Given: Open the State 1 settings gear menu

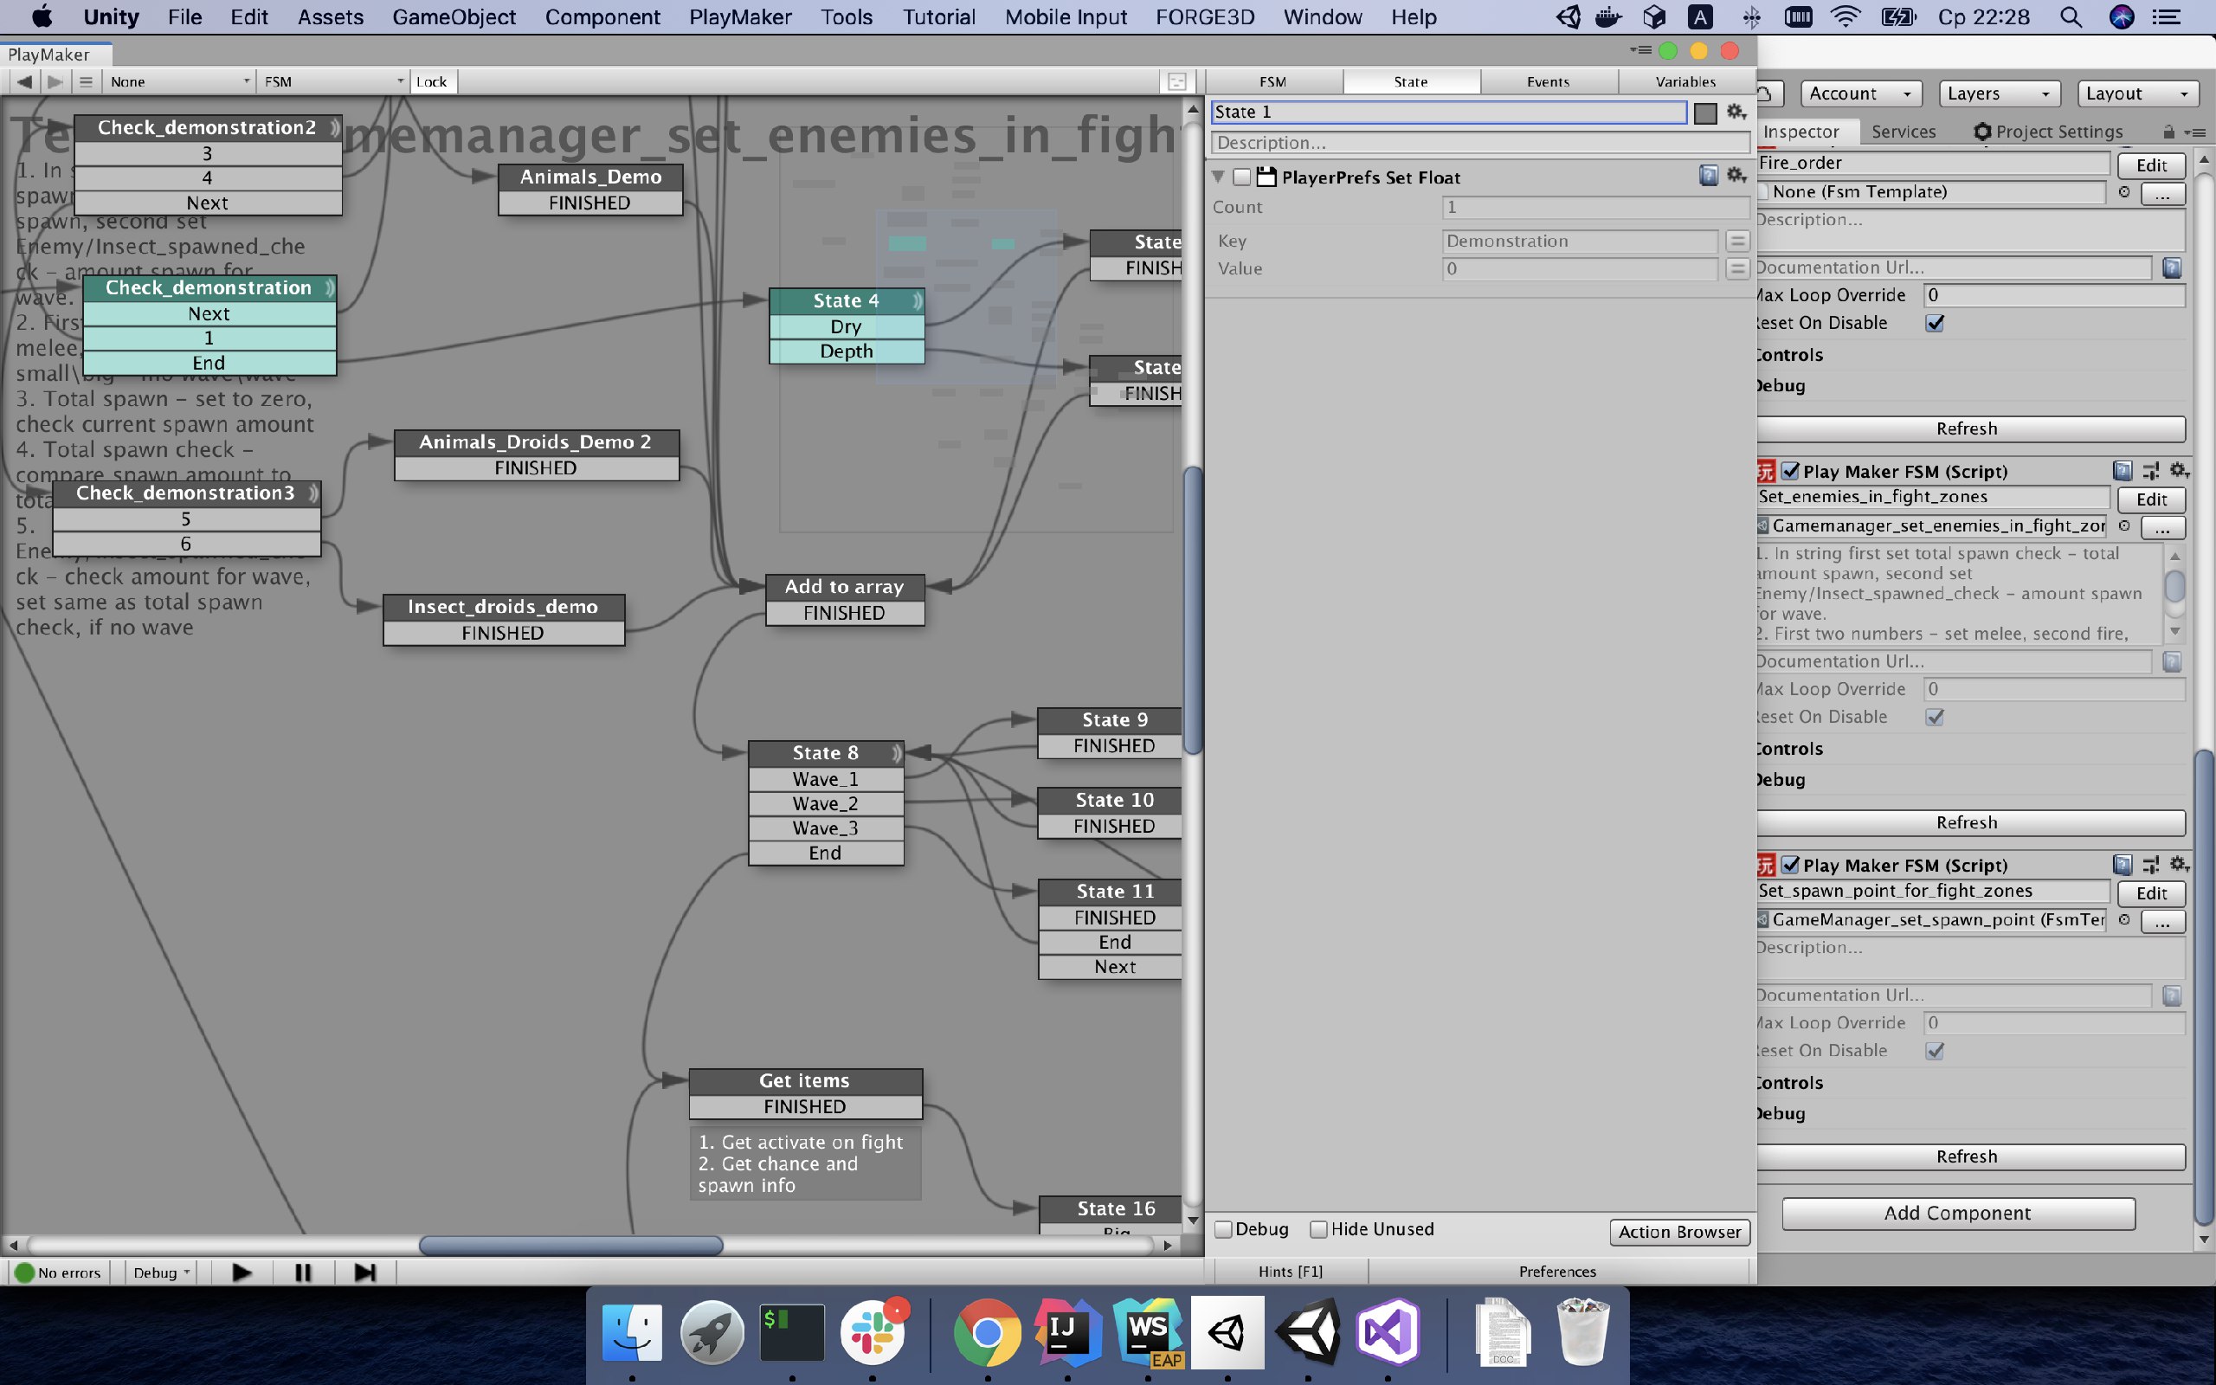Looking at the screenshot, I should tap(1736, 112).
